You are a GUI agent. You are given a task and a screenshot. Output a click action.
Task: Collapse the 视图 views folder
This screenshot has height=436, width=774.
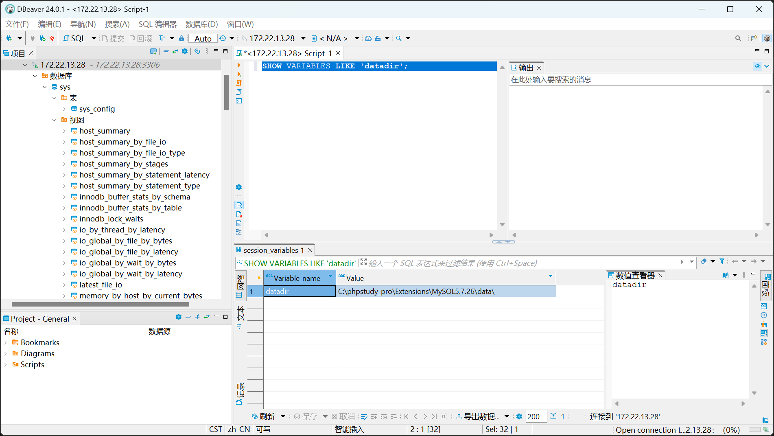pos(54,120)
